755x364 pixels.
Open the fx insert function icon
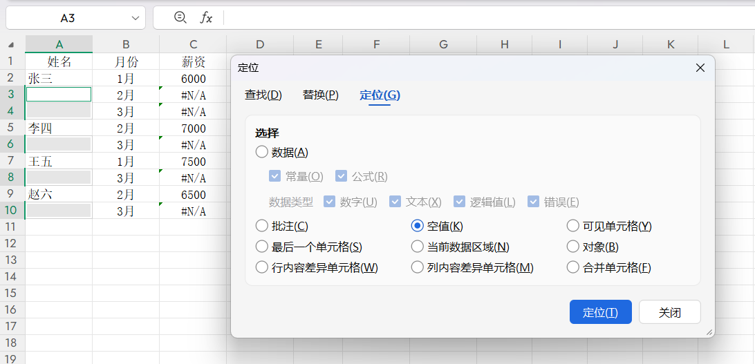[x=206, y=18]
